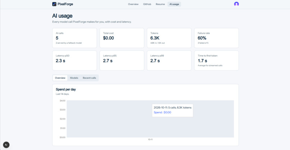Click the 2.3 s latency value
Image resolution: width=290 pixels, height=150 pixels.
pyautogui.click(x=60, y=61)
